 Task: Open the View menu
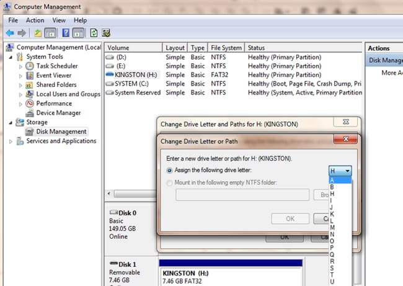pos(59,20)
